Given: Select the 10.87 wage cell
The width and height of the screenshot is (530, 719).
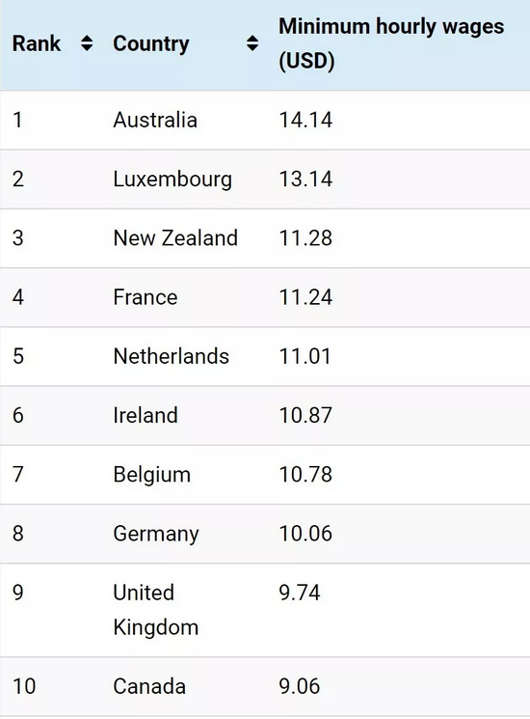Looking at the screenshot, I should [305, 415].
